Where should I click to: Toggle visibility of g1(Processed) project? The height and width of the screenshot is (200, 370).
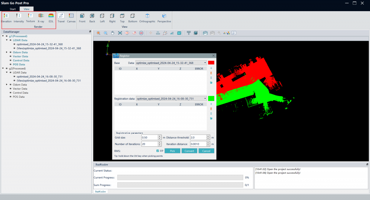tap(7, 36)
